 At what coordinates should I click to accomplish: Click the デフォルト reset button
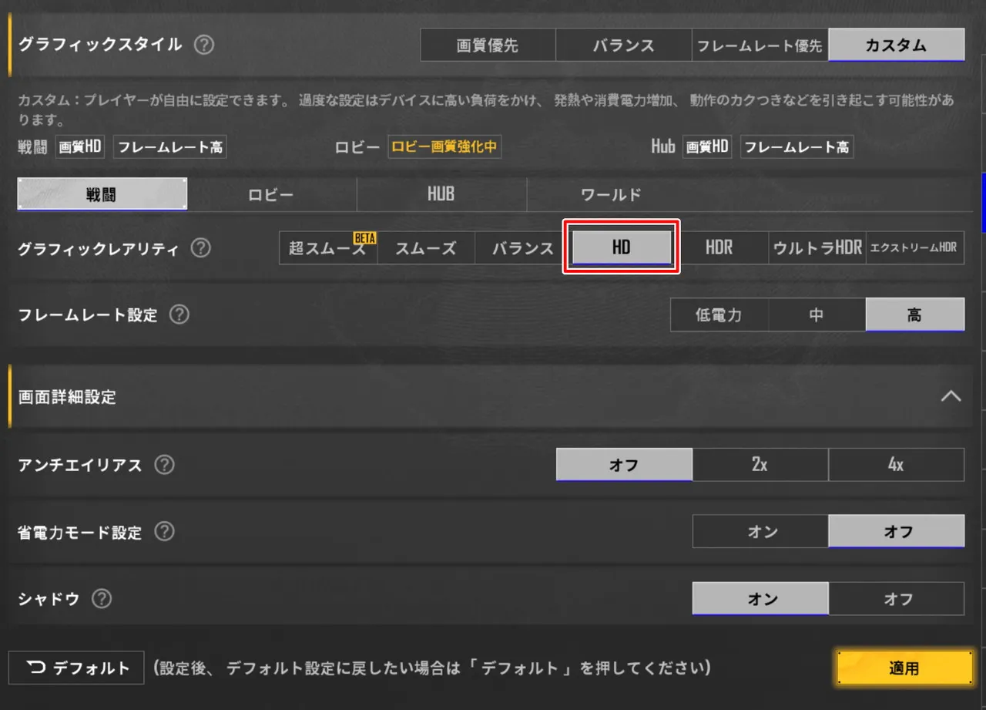(x=76, y=668)
